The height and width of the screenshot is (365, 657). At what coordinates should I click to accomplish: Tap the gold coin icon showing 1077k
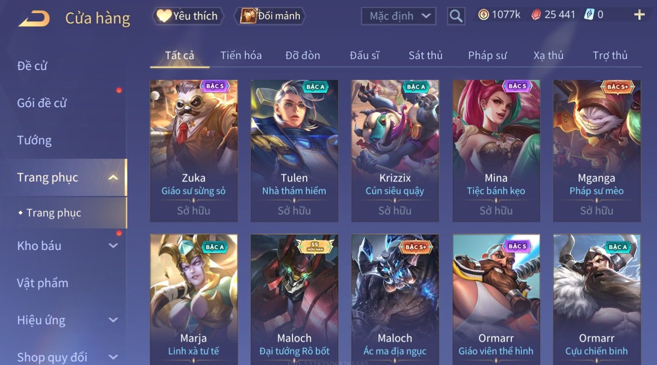click(483, 15)
